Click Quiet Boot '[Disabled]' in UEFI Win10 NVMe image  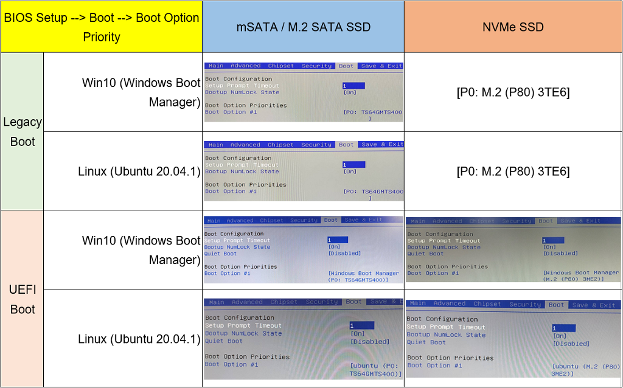coord(560,254)
